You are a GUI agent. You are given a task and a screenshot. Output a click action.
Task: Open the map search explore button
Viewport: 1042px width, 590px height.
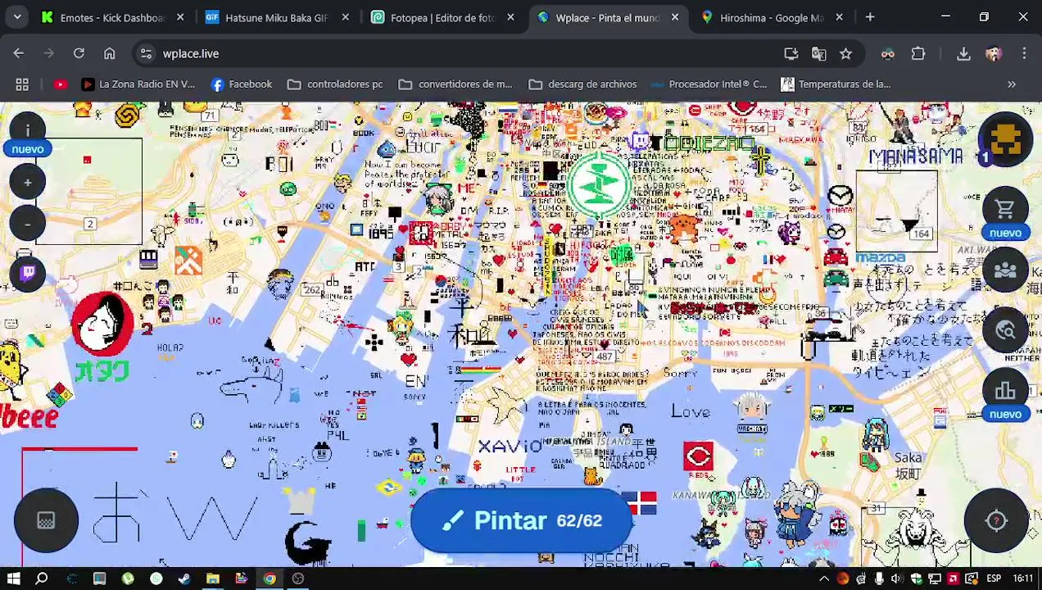[1005, 330]
